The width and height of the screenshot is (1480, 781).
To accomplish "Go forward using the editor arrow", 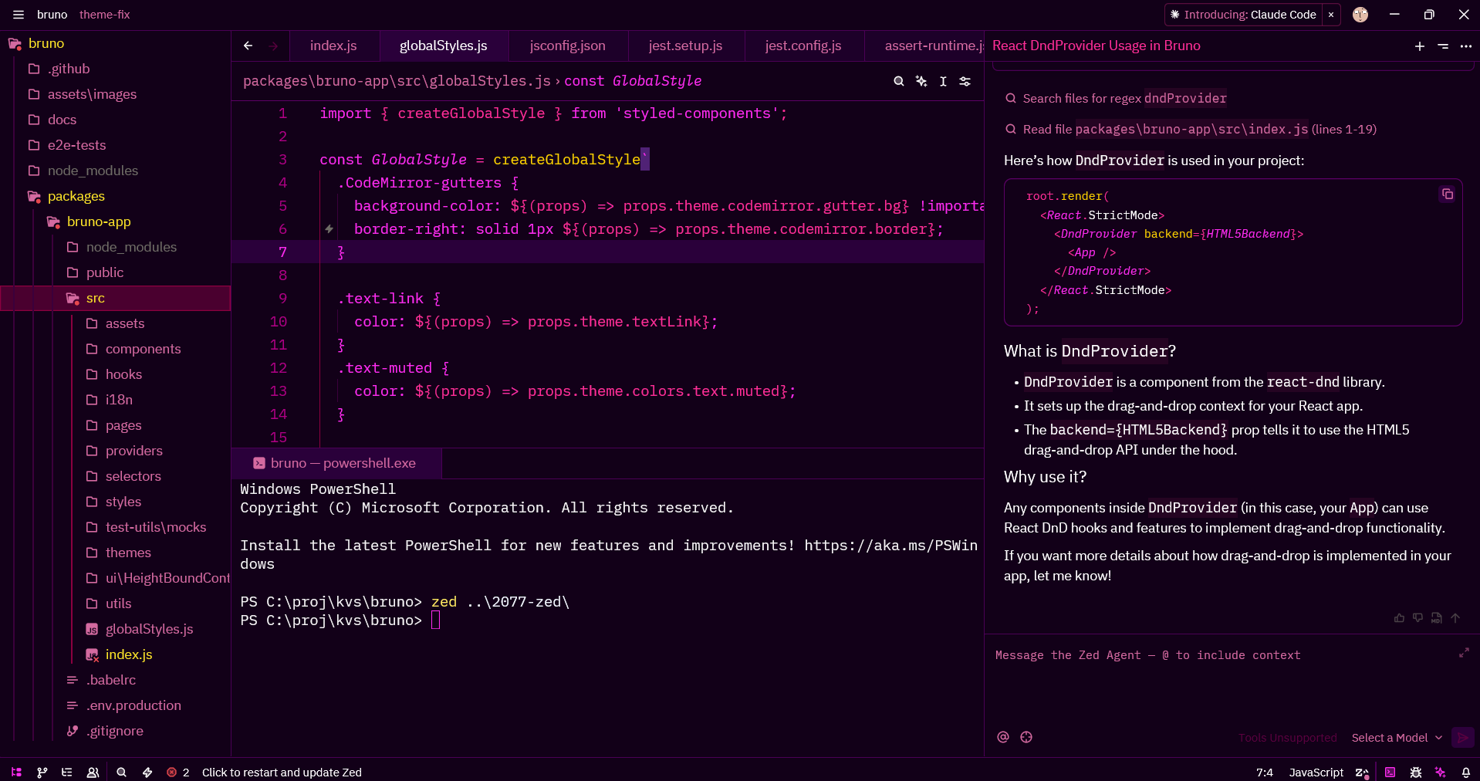I will pos(273,46).
